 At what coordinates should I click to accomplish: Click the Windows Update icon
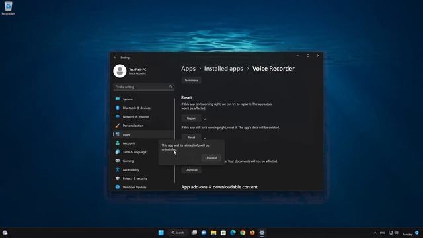click(x=118, y=187)
